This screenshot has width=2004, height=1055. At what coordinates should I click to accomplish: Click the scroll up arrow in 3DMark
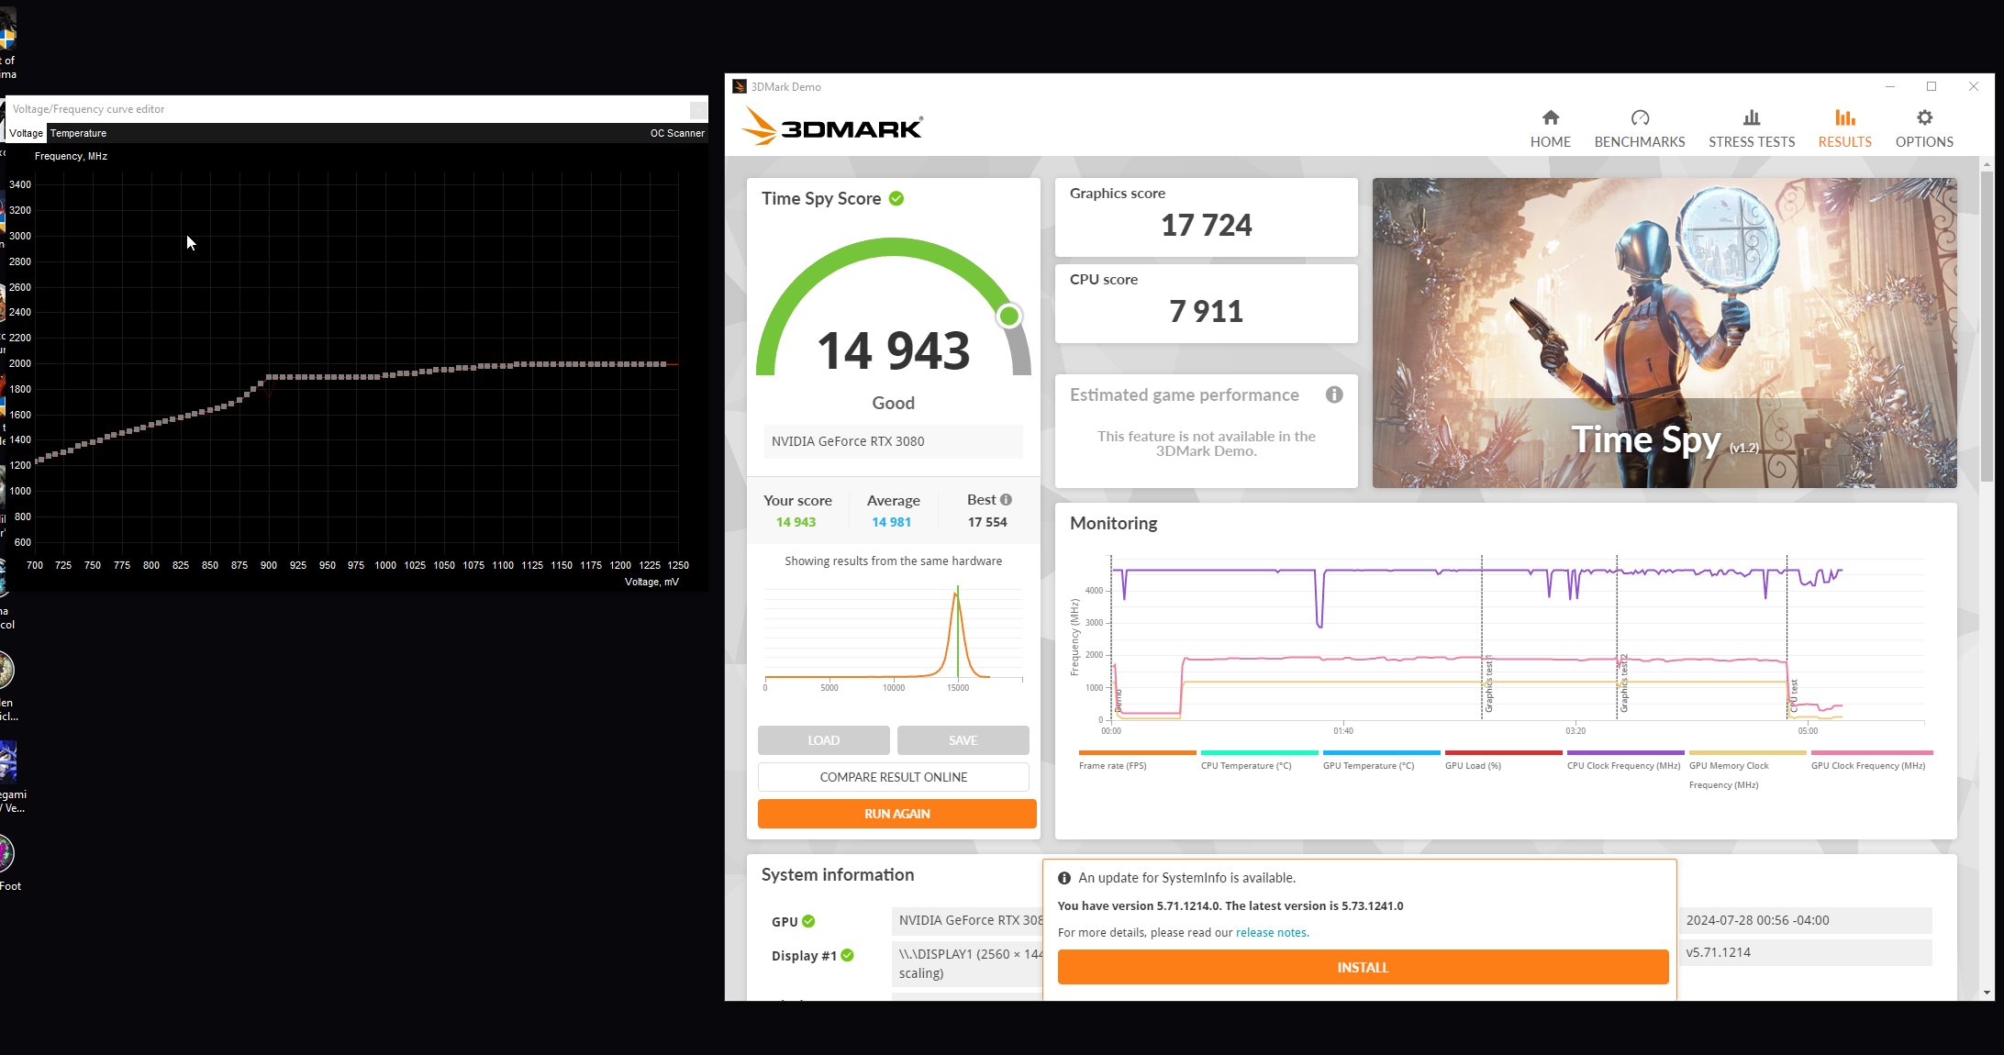(x=1987, y=164)
